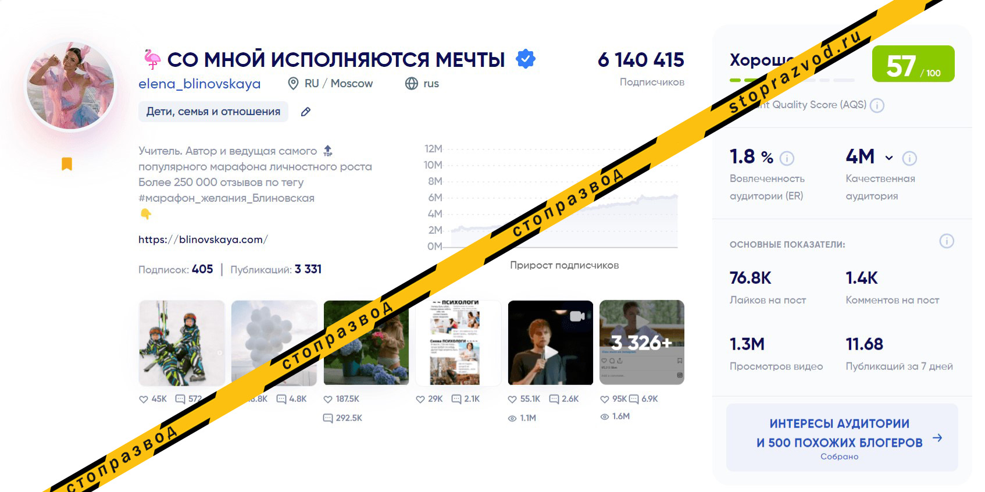Open the elena_blinovskaya username link

point(199,84)
